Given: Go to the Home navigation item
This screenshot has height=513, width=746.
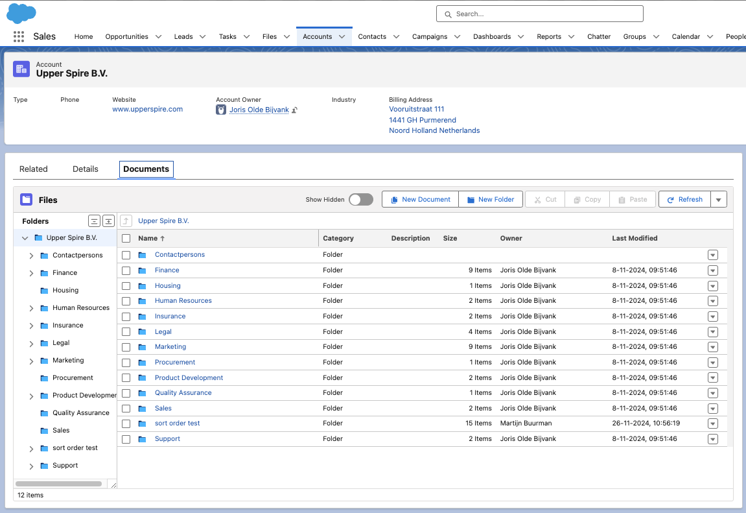Looking at the screenshot, I should [x=83, y=36].
